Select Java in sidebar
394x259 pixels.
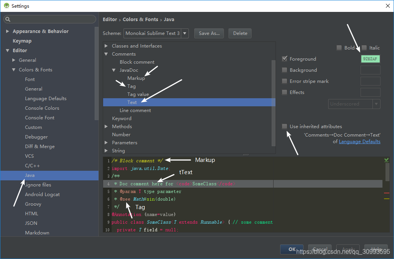click(x=49, y=175)
